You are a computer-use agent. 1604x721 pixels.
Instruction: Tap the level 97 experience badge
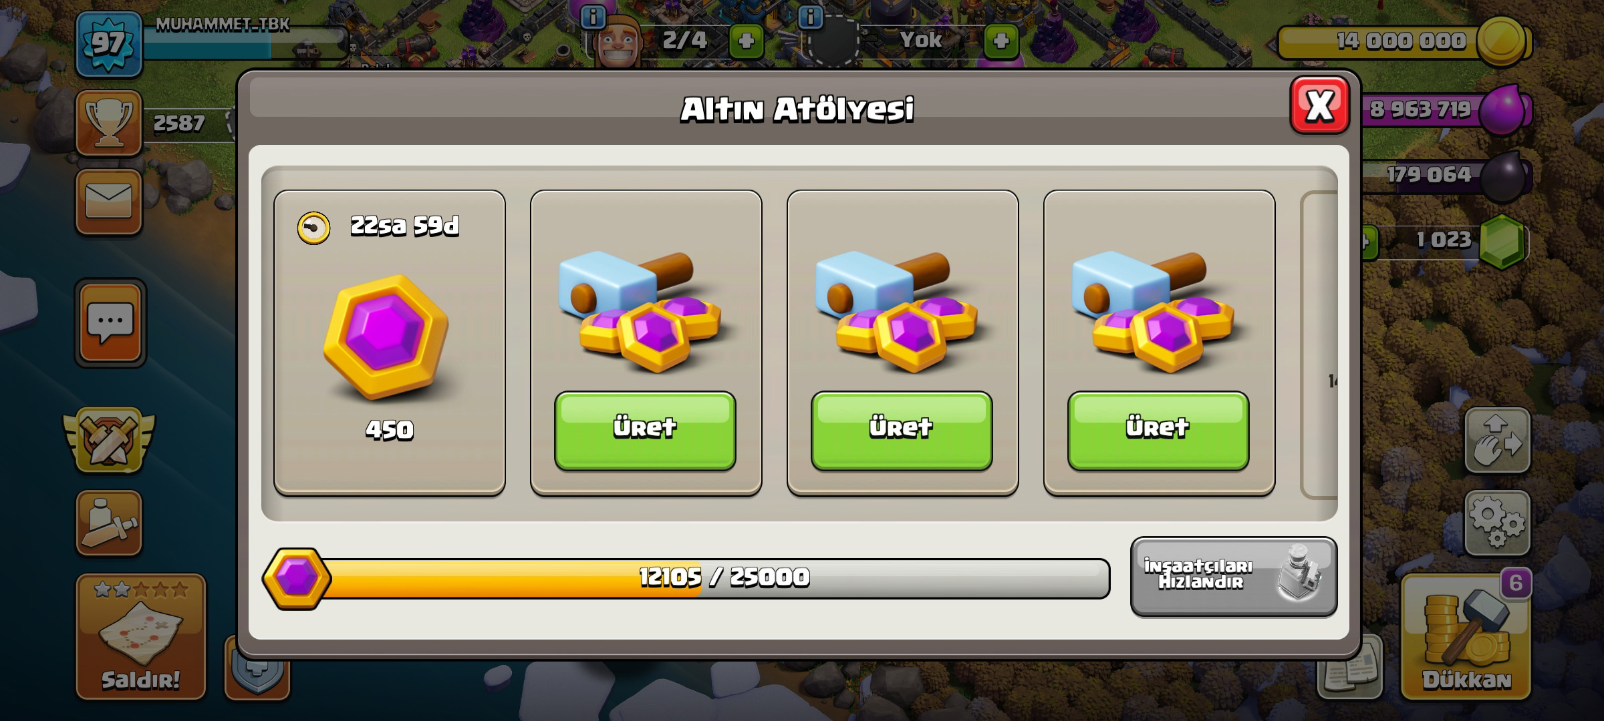(x=109, y=44)
